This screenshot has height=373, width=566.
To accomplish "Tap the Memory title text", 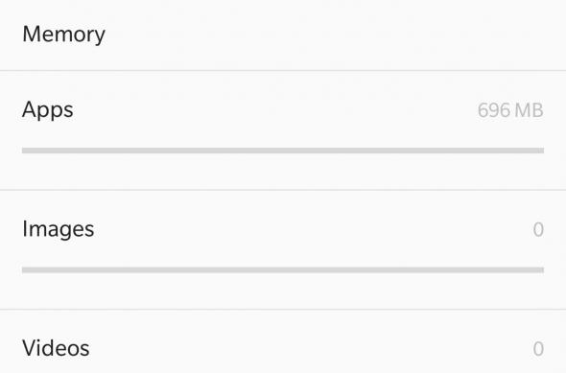I will pyautogui.click(x=64, y=35).
